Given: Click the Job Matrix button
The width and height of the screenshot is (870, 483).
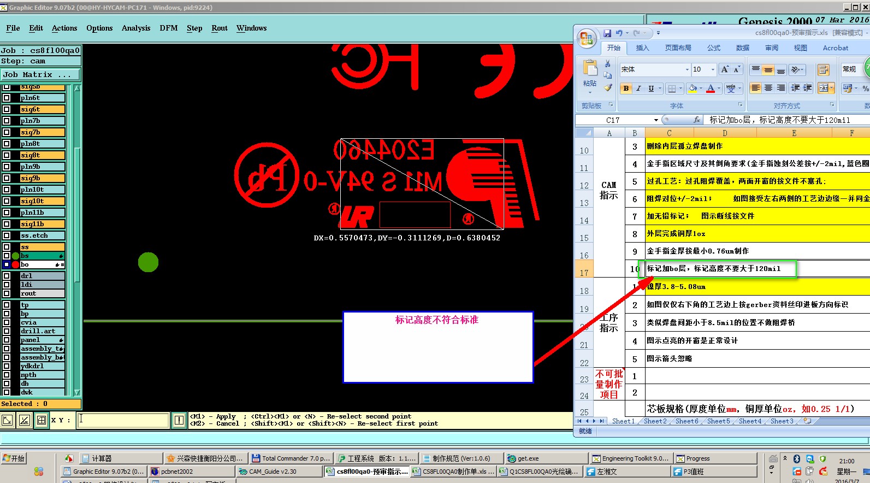Looking at the screenshot, I should click(40, 75).
